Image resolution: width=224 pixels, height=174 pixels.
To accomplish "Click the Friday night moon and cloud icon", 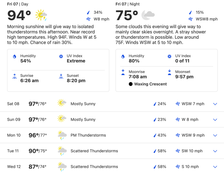I will [148, 15].
